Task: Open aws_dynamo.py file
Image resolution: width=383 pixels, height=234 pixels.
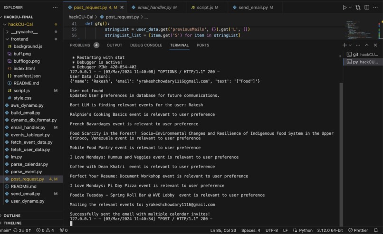Action: [x=27, y=105]
